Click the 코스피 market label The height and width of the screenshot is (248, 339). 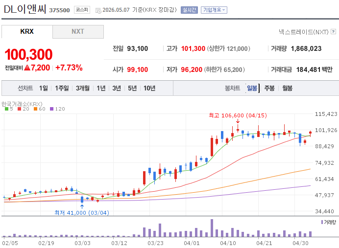coord(82,10)
